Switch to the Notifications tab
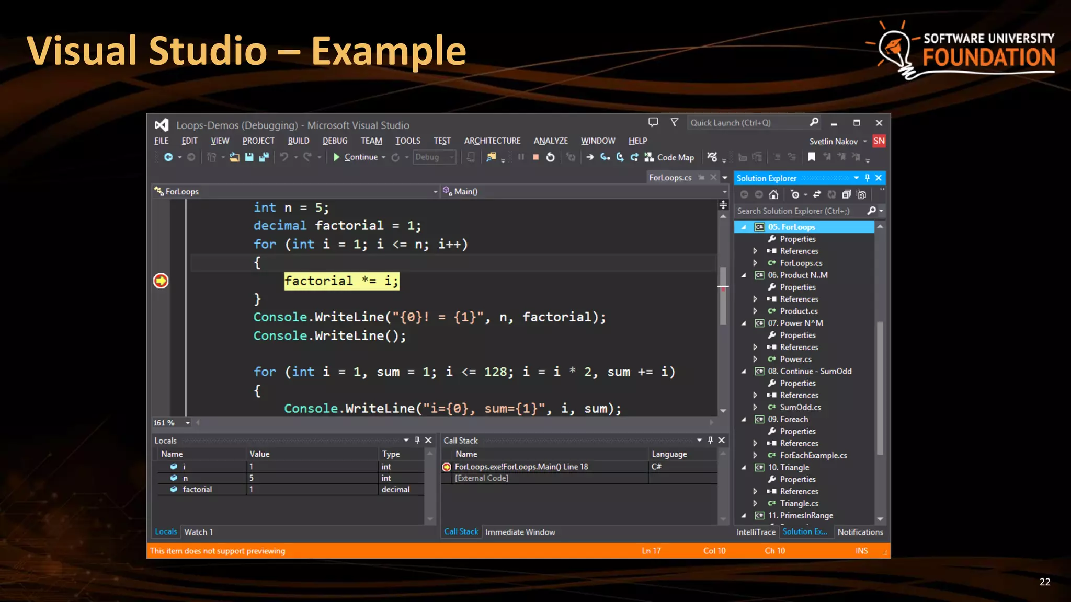 [x=860, y=532]
